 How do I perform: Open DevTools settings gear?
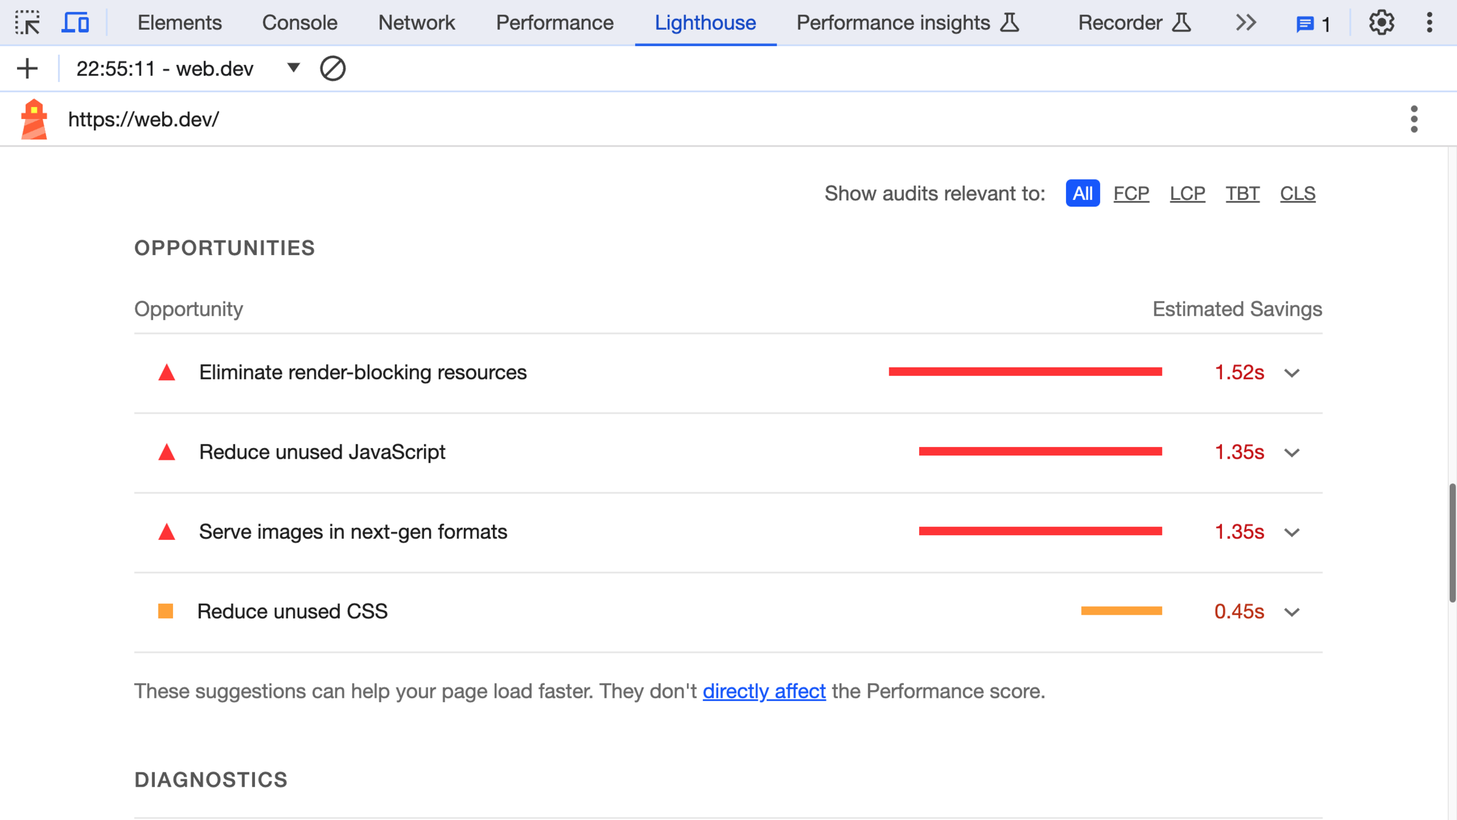coord(1381,23)
